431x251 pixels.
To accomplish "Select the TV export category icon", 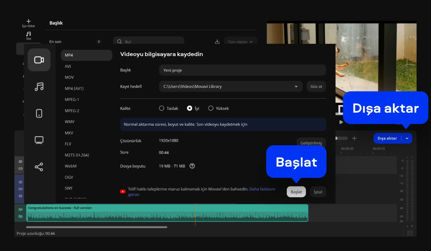I will tap(39, 140).
